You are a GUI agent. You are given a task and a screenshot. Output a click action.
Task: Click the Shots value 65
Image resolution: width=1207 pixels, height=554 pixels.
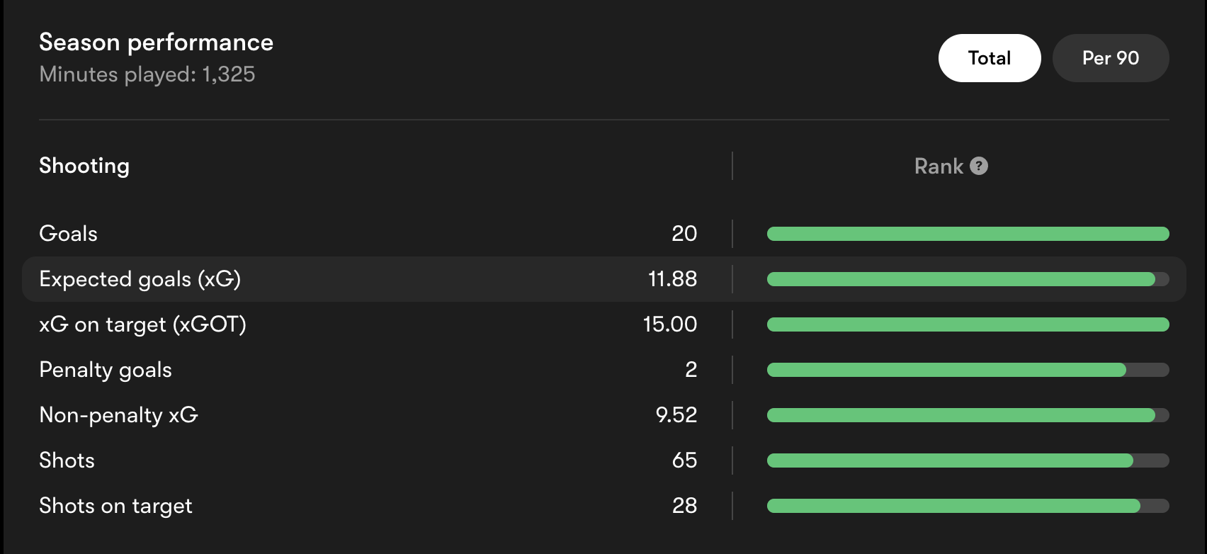click(684, 460)
